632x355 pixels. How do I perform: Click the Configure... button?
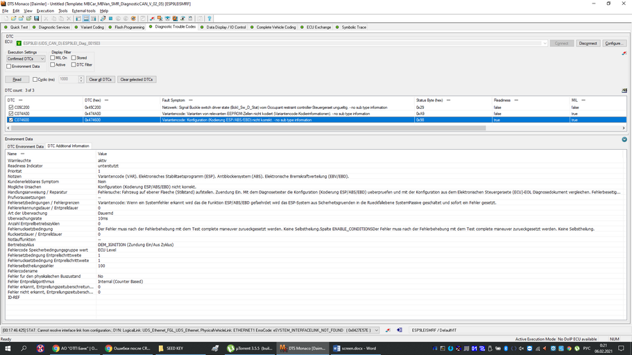tap(614, 43)
